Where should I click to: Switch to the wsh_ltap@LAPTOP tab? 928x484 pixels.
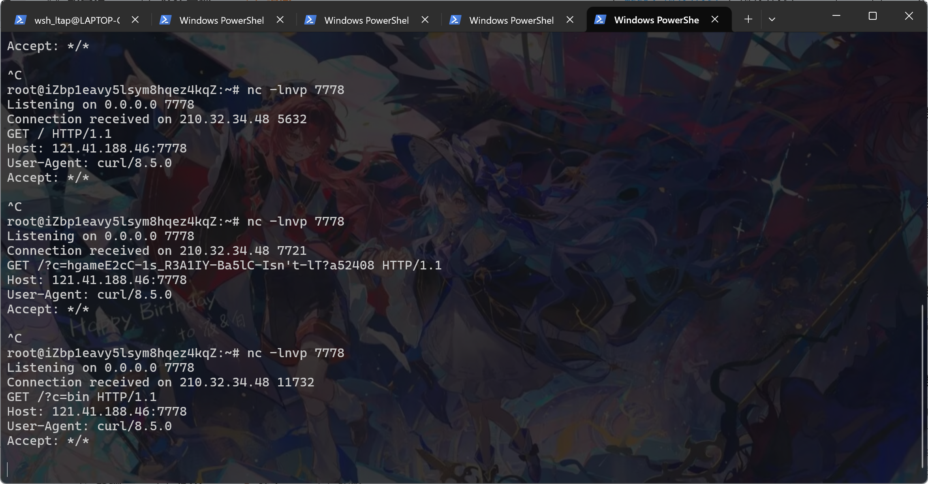tap(77, 20)
